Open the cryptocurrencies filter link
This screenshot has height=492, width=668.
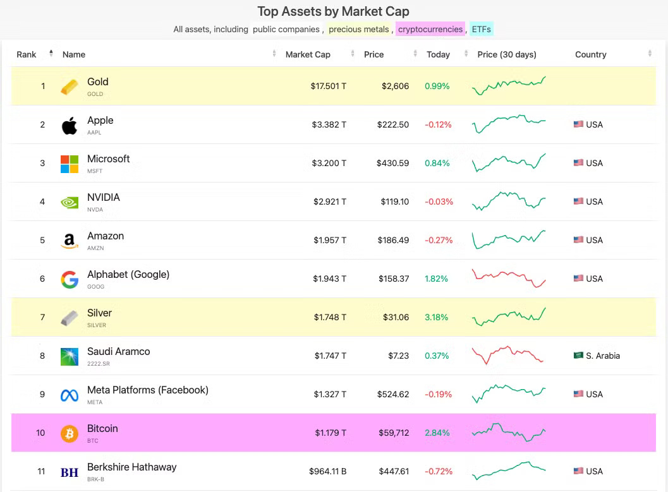pos(430,29)
